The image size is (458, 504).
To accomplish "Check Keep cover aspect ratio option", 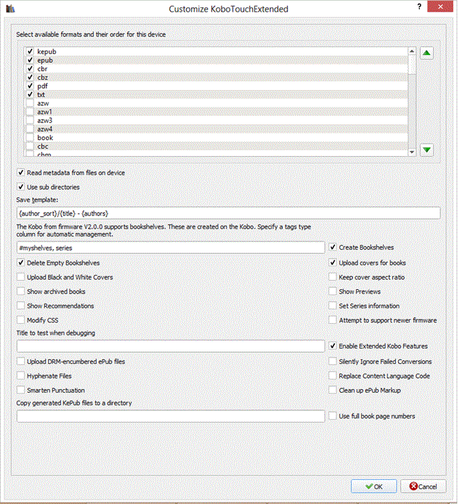I will click(333, 277).
